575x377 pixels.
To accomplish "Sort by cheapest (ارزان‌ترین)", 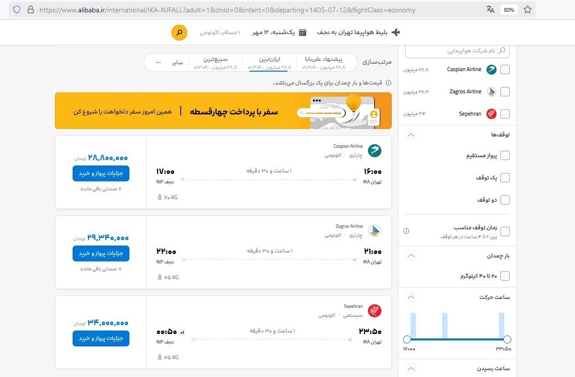I will [x=270, y=63].
